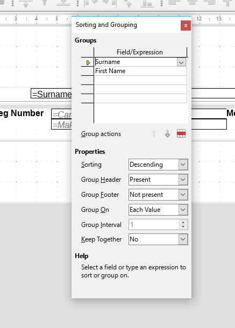Click the Help section heading
Screen dimensions: 235x328
click(82, 256)
